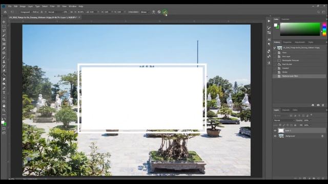Select the Hand tool
Viewport: 328px width, 184px height.
coord(4,106)
